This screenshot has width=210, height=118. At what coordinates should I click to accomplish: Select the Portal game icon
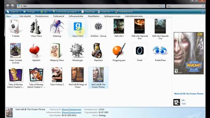click(x=140, y=50)
